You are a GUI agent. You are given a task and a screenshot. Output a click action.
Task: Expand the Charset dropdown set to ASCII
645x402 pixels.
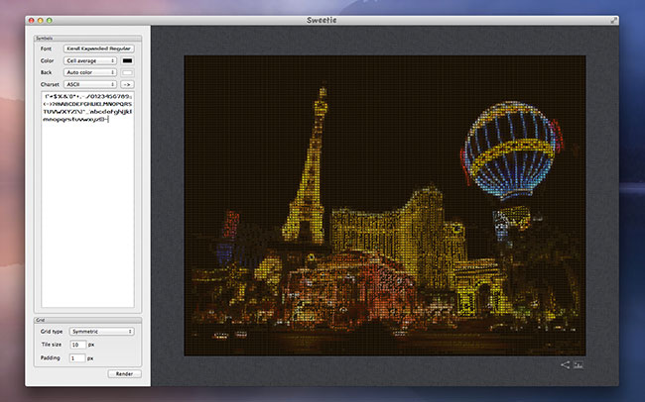(x=89, y=85)
